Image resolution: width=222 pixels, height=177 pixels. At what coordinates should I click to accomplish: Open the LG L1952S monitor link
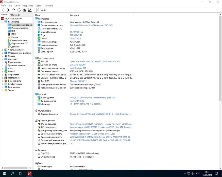[x=85, y=104]
